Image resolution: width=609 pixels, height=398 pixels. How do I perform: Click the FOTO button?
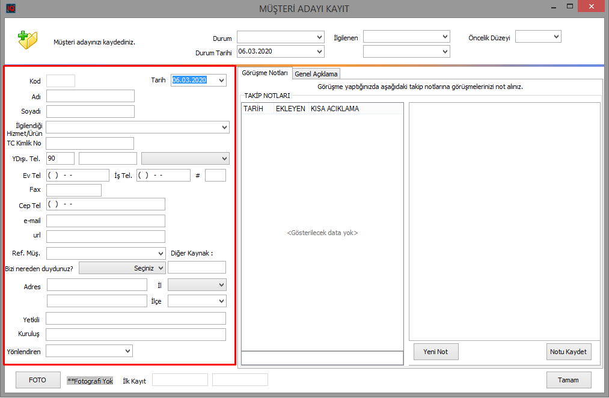(38, 380)
